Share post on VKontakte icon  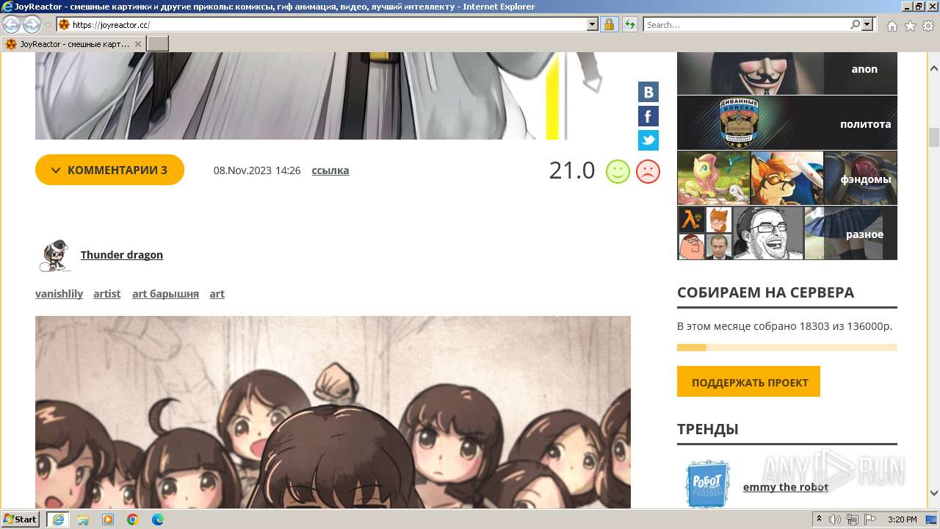648,92
